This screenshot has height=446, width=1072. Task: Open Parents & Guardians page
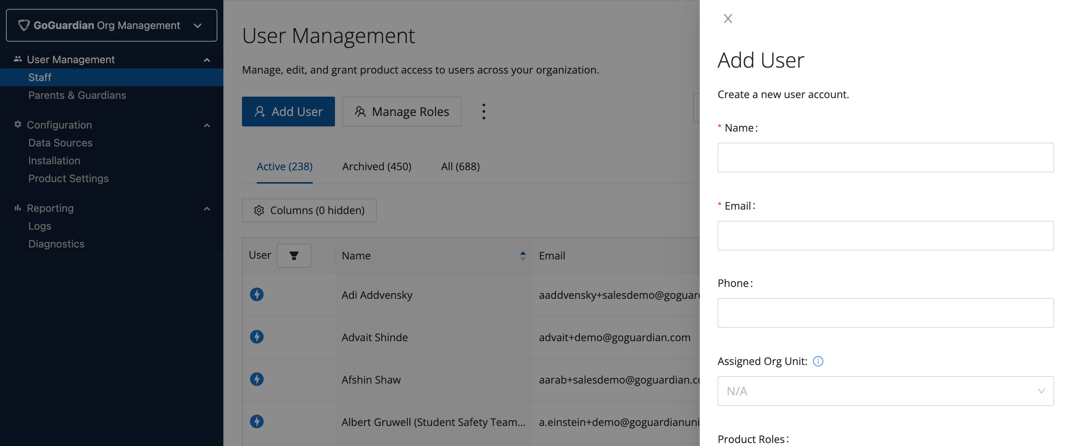pos(77,95)
